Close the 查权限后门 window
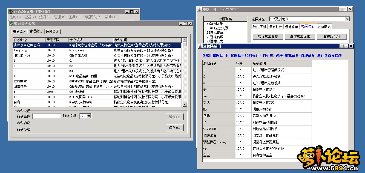Viewport: 365px width, 173px height. pyautogui.click(x=351, y=46)
